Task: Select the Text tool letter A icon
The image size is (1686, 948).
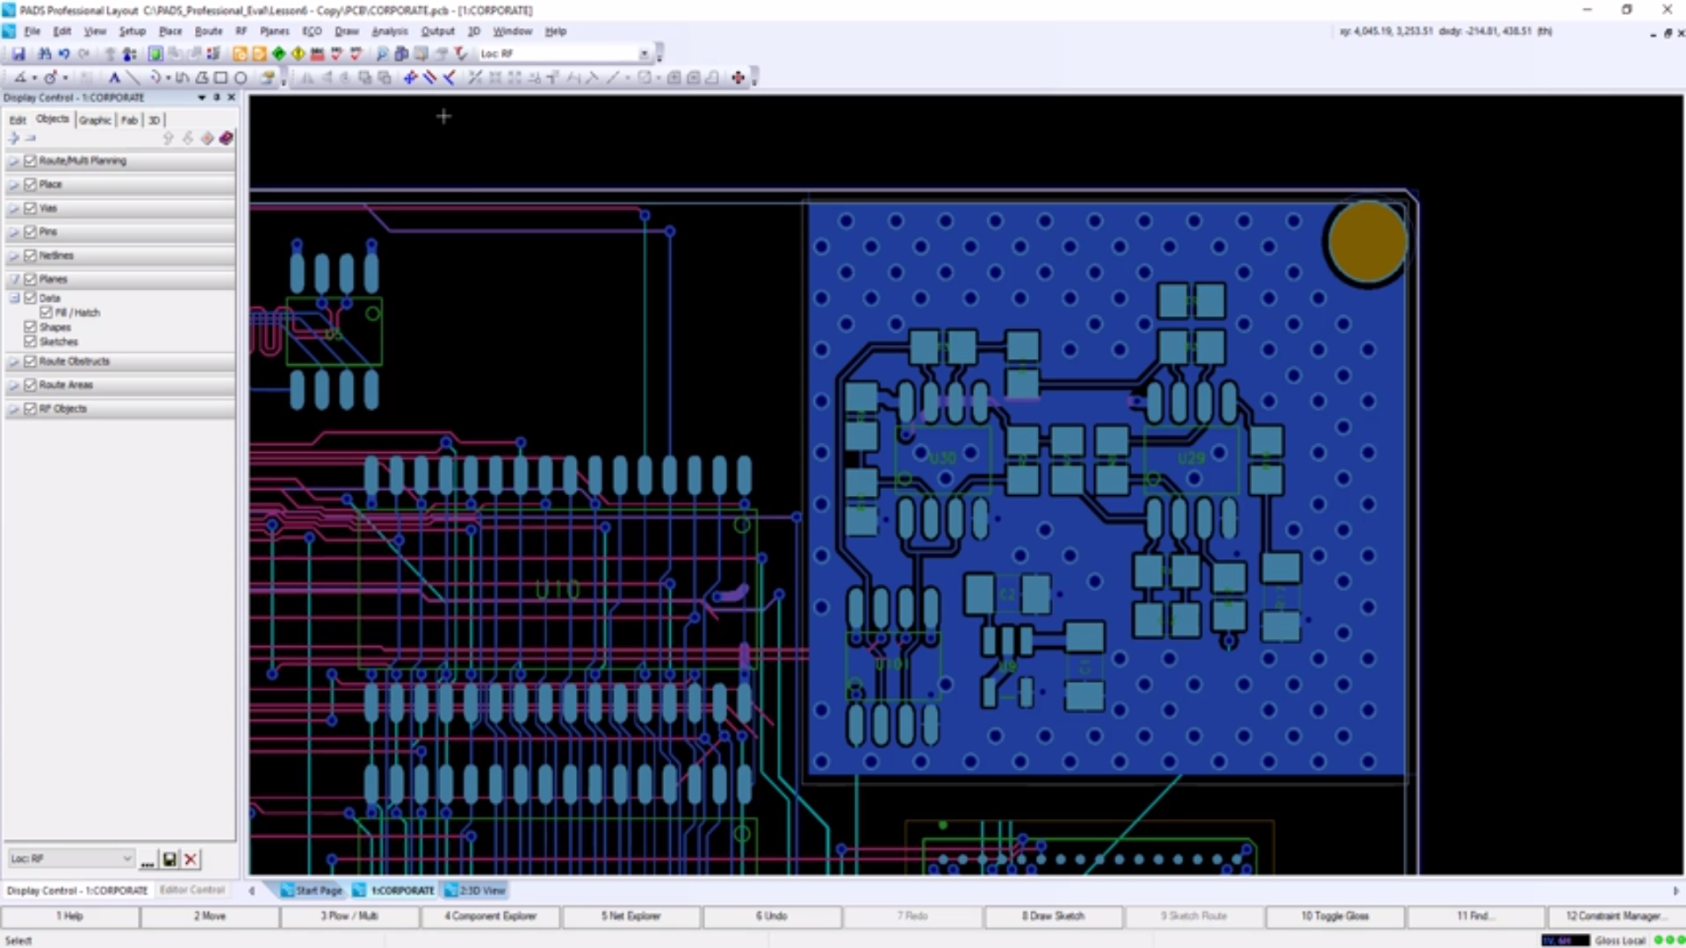Action: tap(113, 78)
